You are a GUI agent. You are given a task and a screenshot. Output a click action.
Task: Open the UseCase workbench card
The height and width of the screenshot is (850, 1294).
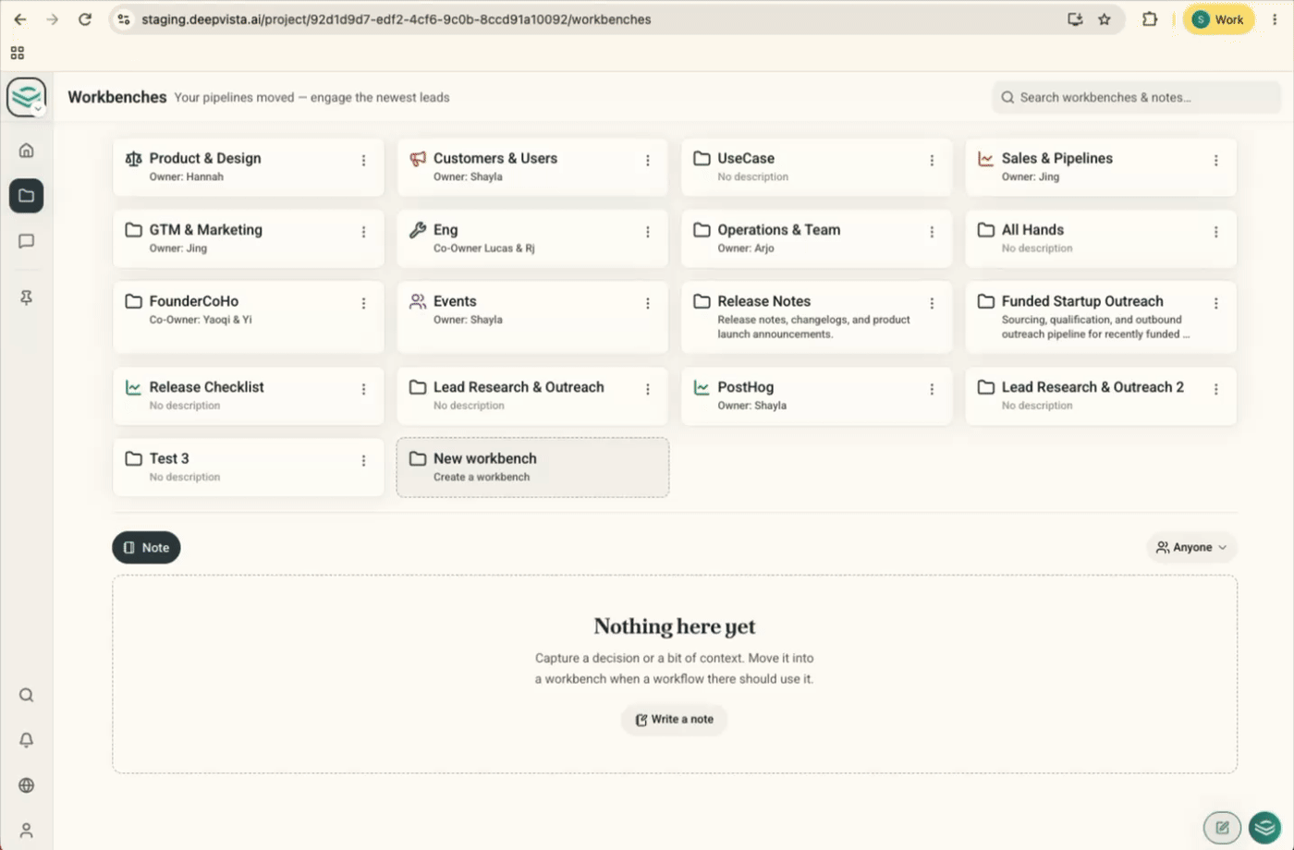(x=816, y=167)
